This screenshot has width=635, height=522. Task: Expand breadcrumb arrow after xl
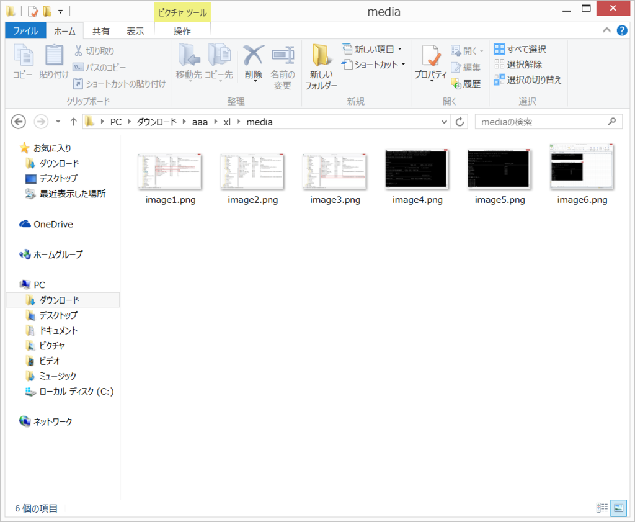tap(238, 122)
